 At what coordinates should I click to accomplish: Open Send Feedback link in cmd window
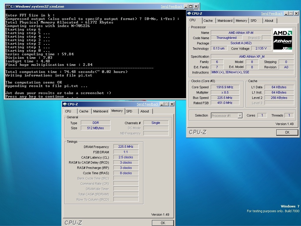[x=172, y=6]
